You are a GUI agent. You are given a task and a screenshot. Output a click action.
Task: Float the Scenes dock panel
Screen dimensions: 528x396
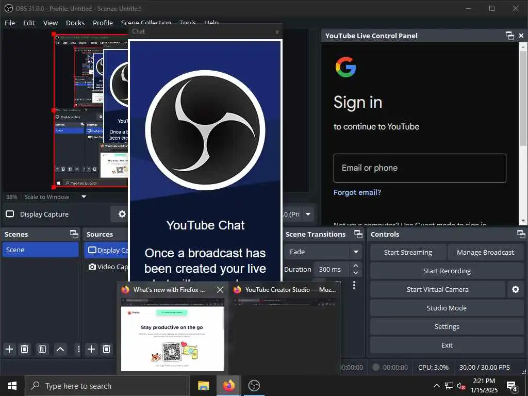pyautogui.click(x=74, y=234)
